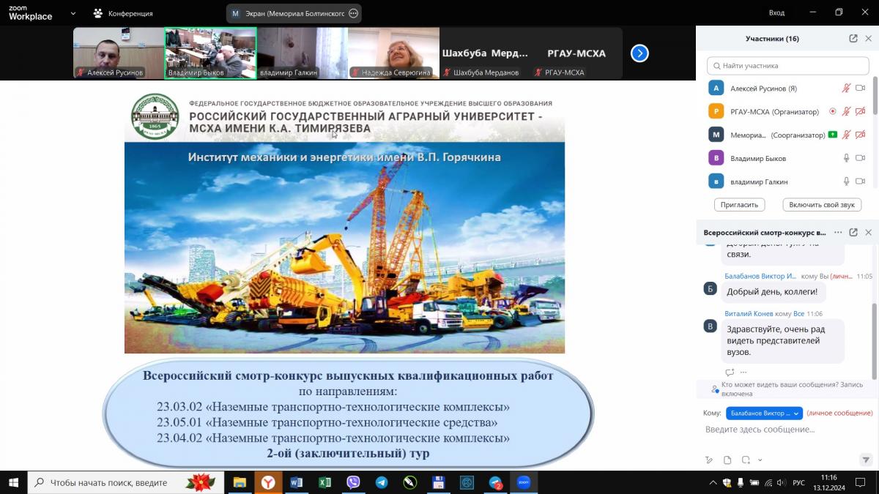Viewport: 879px width, 494px height.
Task: Attach a file in the chat
Action: (727, 460)
